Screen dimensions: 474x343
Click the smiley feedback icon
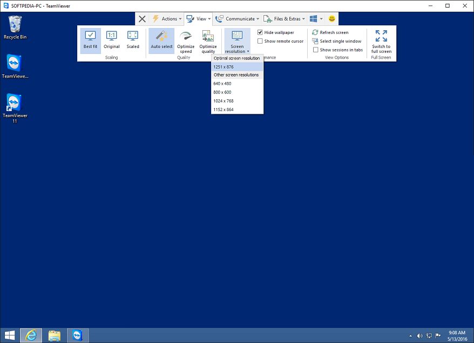333,19
